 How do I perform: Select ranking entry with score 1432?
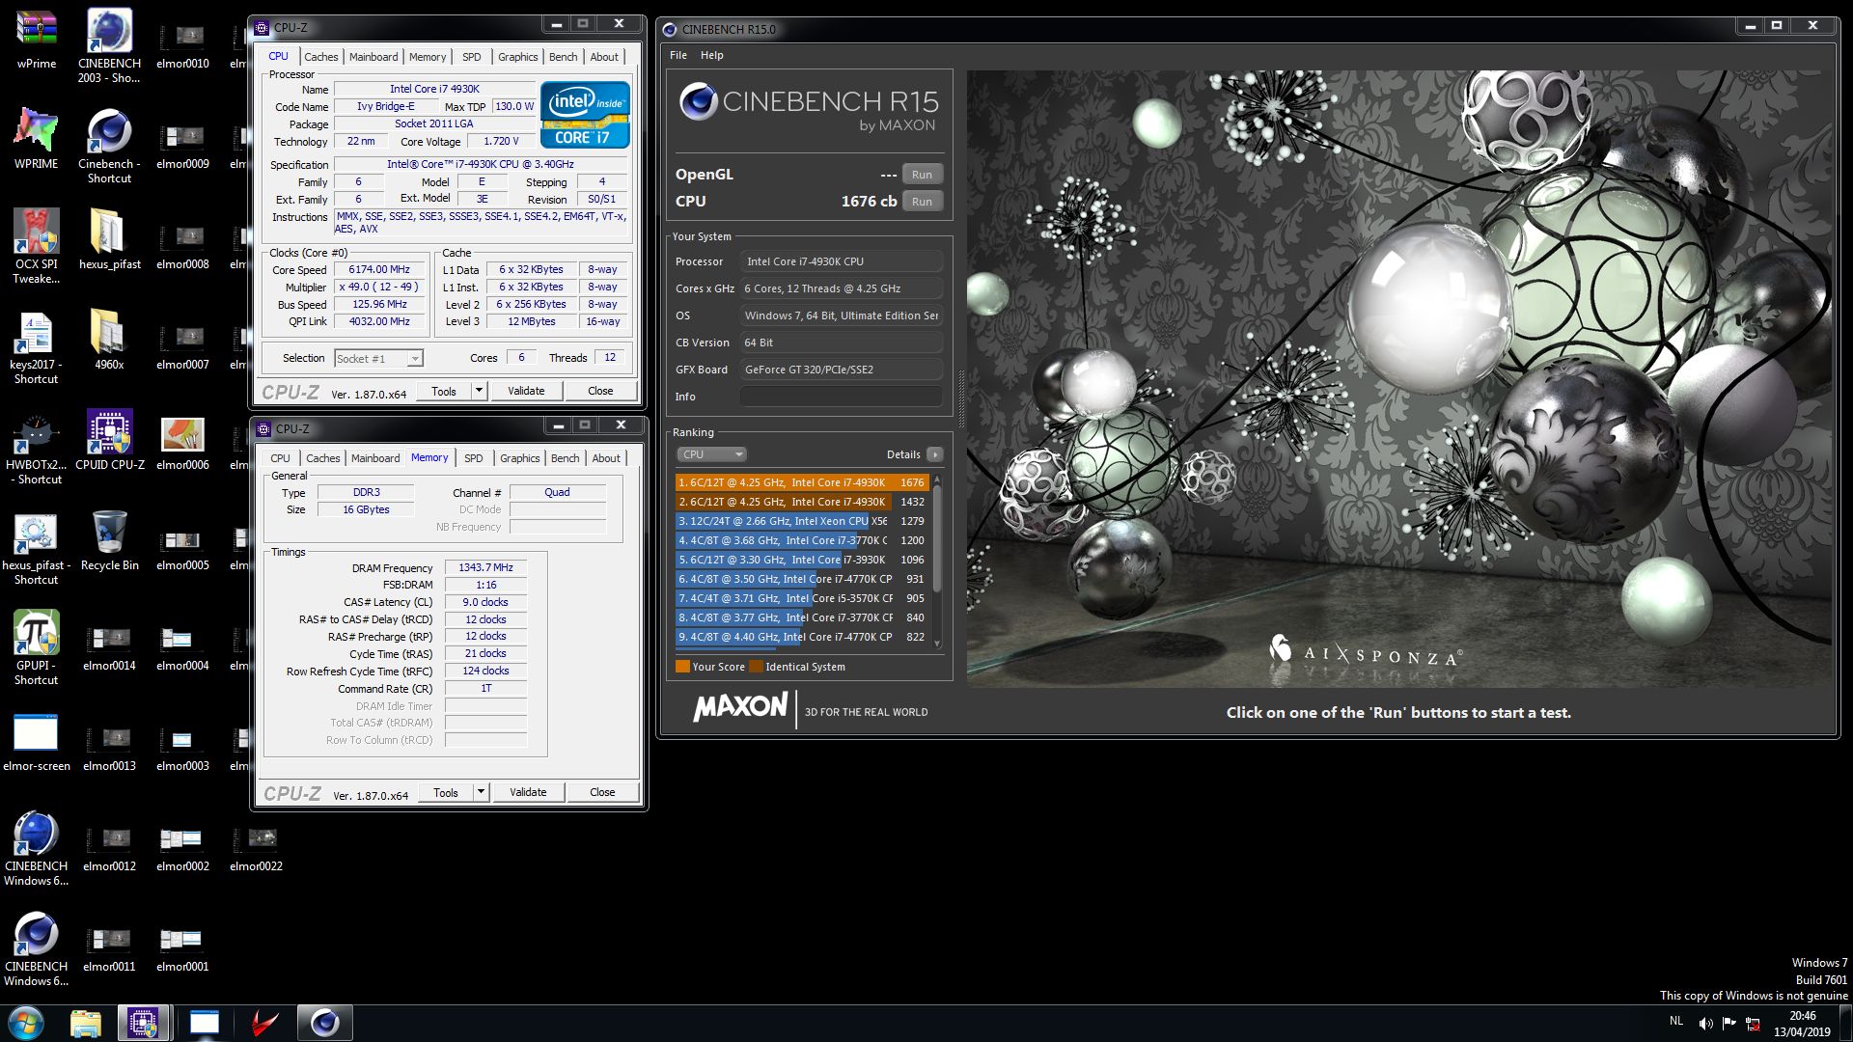(802, 502)
